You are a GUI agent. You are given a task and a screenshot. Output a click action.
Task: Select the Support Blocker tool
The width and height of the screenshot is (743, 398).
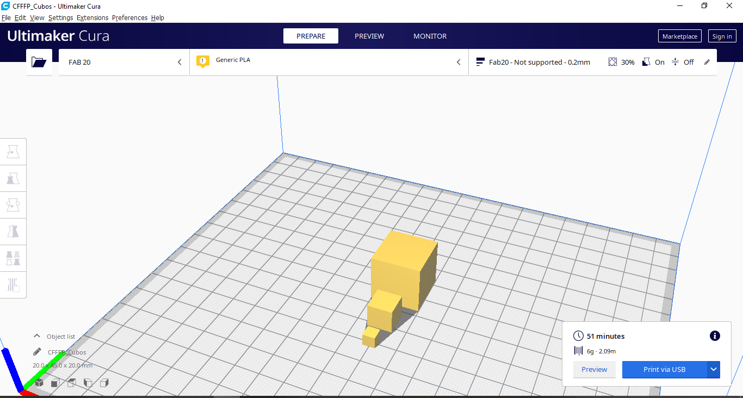tap(13, 284)
